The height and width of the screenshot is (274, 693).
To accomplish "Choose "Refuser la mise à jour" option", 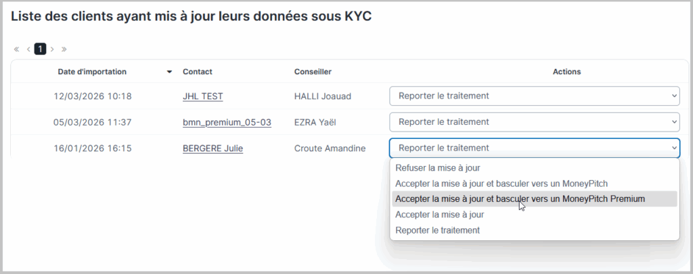I will [x=438, y=168].
